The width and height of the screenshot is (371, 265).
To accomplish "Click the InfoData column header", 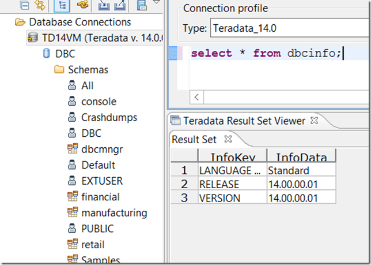I will point(301,157).
